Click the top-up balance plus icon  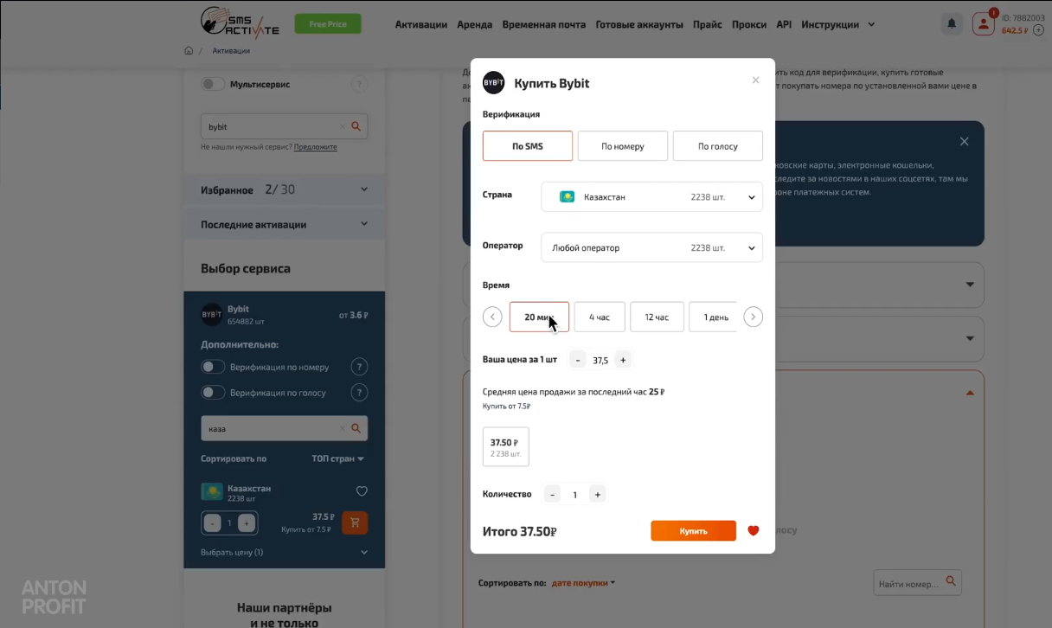pos(1038,30)
